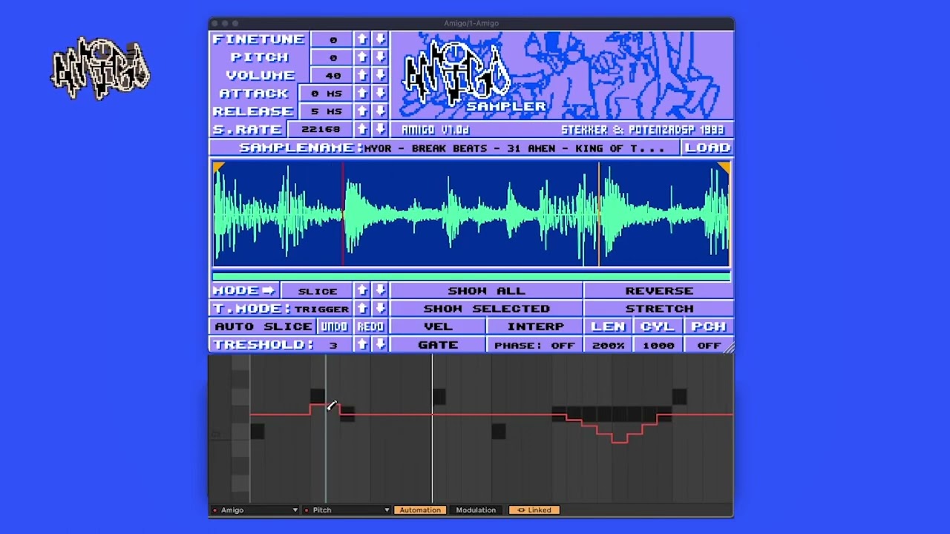950x534 pixels.
Task: Click the 200% length value
Action: [608, 345]
